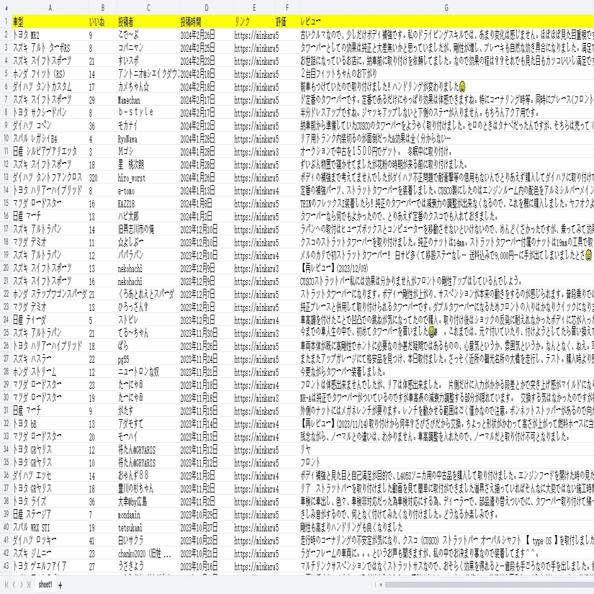
Task: Select column A header
Action: 50,8
